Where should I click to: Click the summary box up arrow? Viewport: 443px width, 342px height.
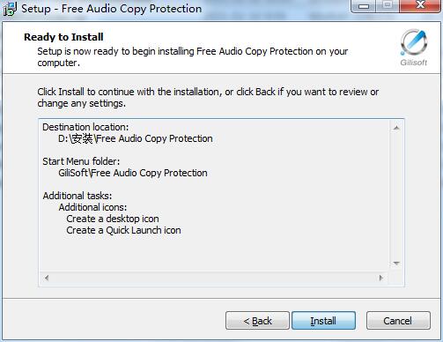click(x=396, y=128)
